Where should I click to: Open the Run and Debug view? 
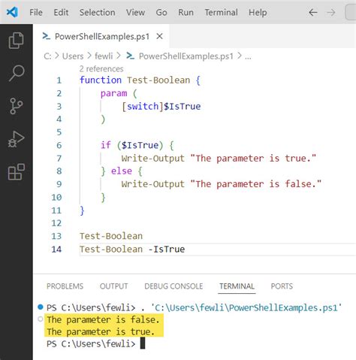tap(17, 139)
